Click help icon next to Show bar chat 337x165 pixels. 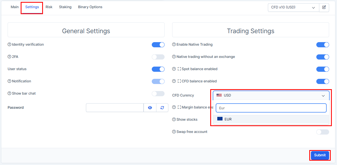click(x=10, y=94)
